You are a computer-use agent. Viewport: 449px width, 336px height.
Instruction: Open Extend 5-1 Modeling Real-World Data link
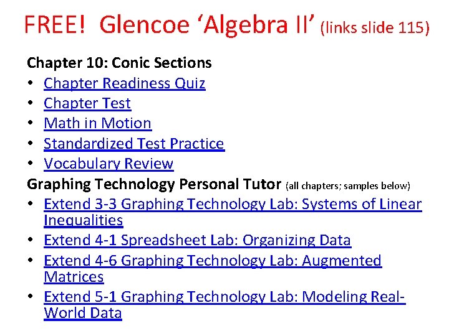[224, 305]
